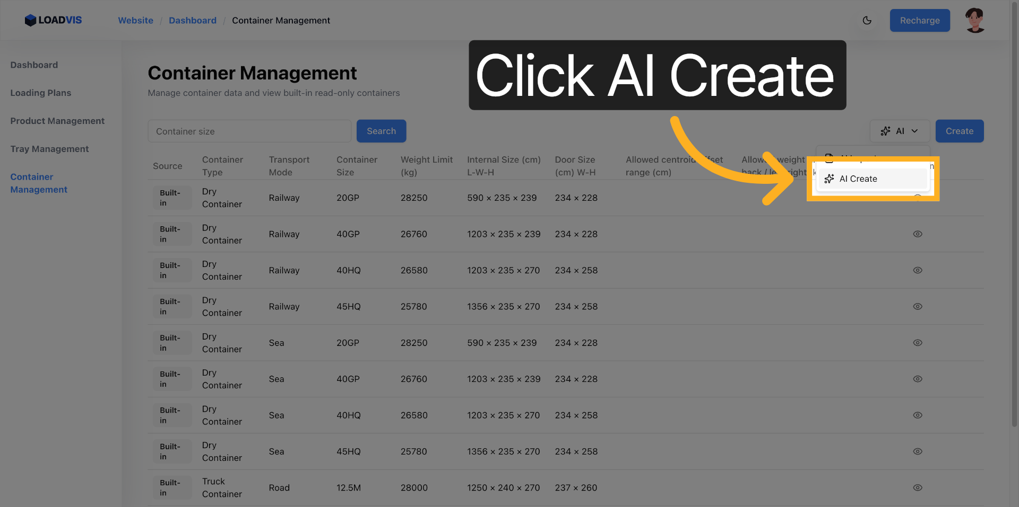Click the Recharge button
Screen dimensions: 1019x507
pyautogui.click(x=920, y=20)
